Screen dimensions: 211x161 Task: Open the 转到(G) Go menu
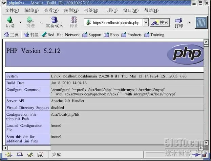pos(71,10)
